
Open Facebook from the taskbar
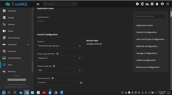pyautogui.click(x=50, y=92)
